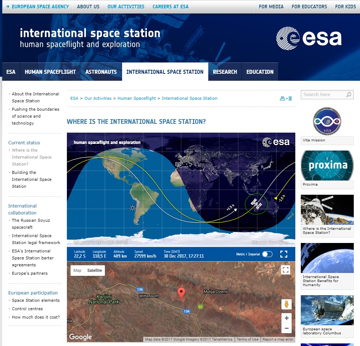
Task: Toggle fullscreen view on the Google map
Action: point(286,270)
